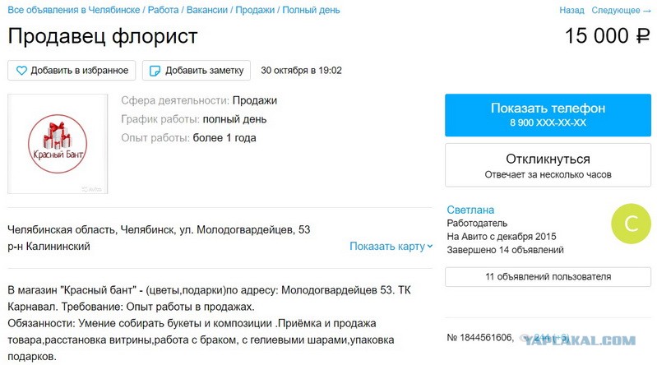The image size is (657, 365).
Task: Click the Откликнуться button
Action: 548,165
